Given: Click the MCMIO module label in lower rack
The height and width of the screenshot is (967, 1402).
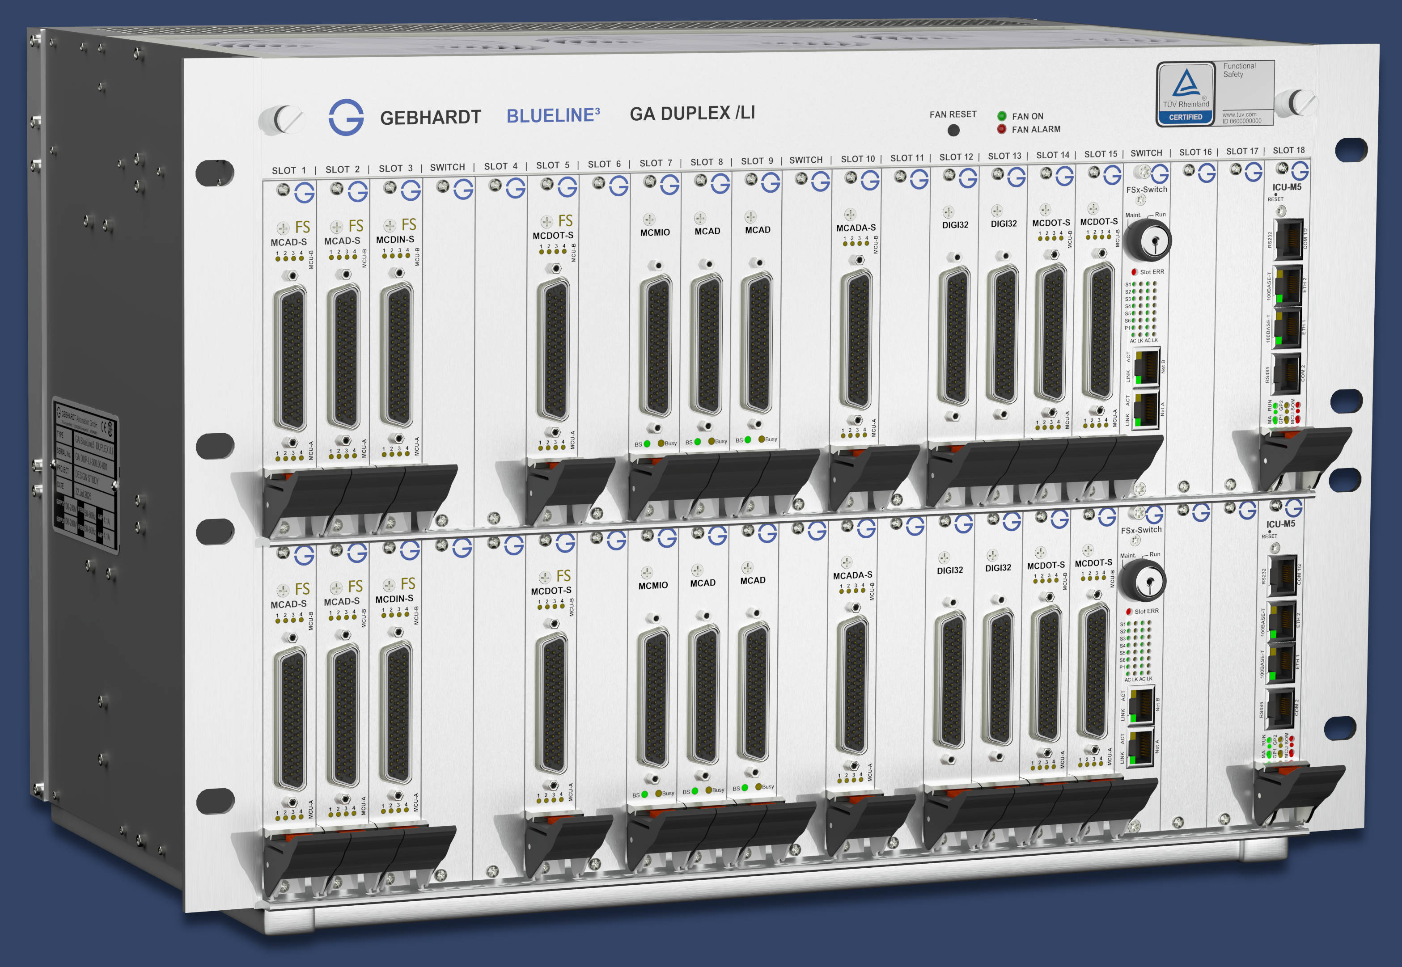Looking at the screenshot, I should 653,586.
